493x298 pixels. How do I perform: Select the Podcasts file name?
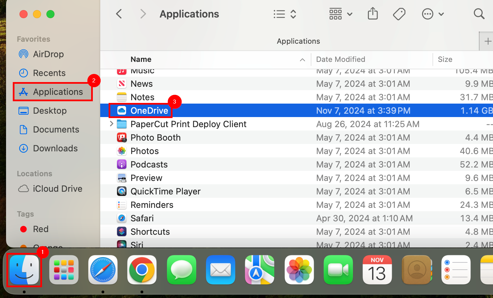(x=149, y=164)
